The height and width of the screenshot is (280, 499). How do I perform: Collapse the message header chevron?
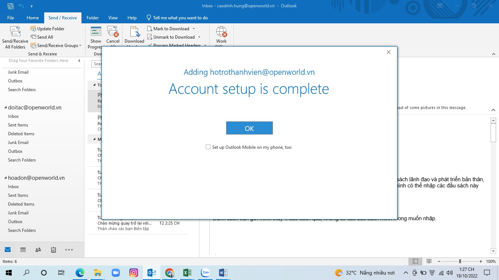pos(493,110)
